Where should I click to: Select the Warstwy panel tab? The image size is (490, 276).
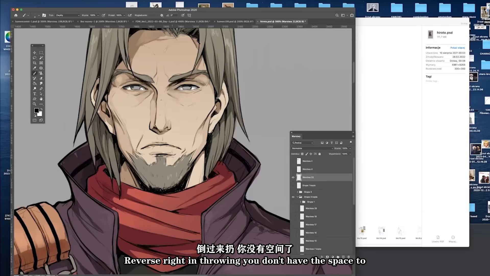click(x=296, y=136)
